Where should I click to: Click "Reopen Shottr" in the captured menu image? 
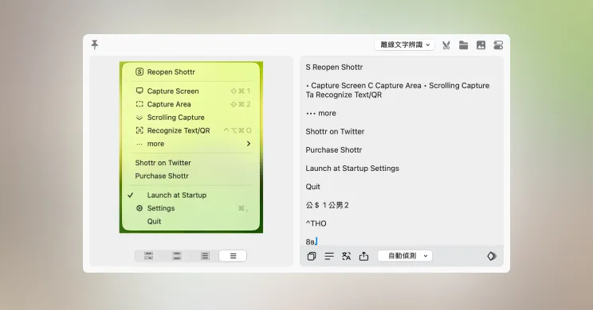pos(171,72)
